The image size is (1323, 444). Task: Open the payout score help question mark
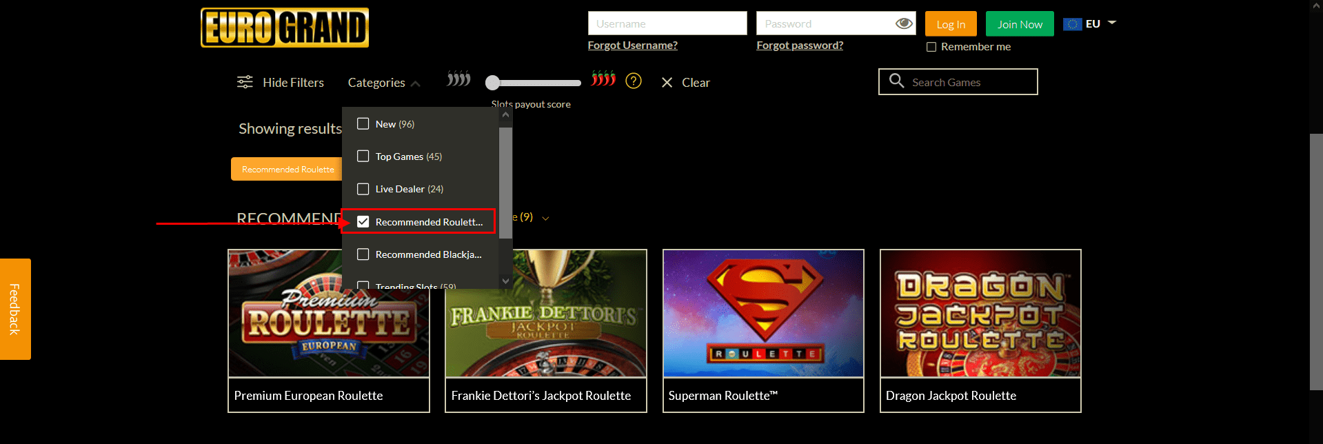point(634,81)
